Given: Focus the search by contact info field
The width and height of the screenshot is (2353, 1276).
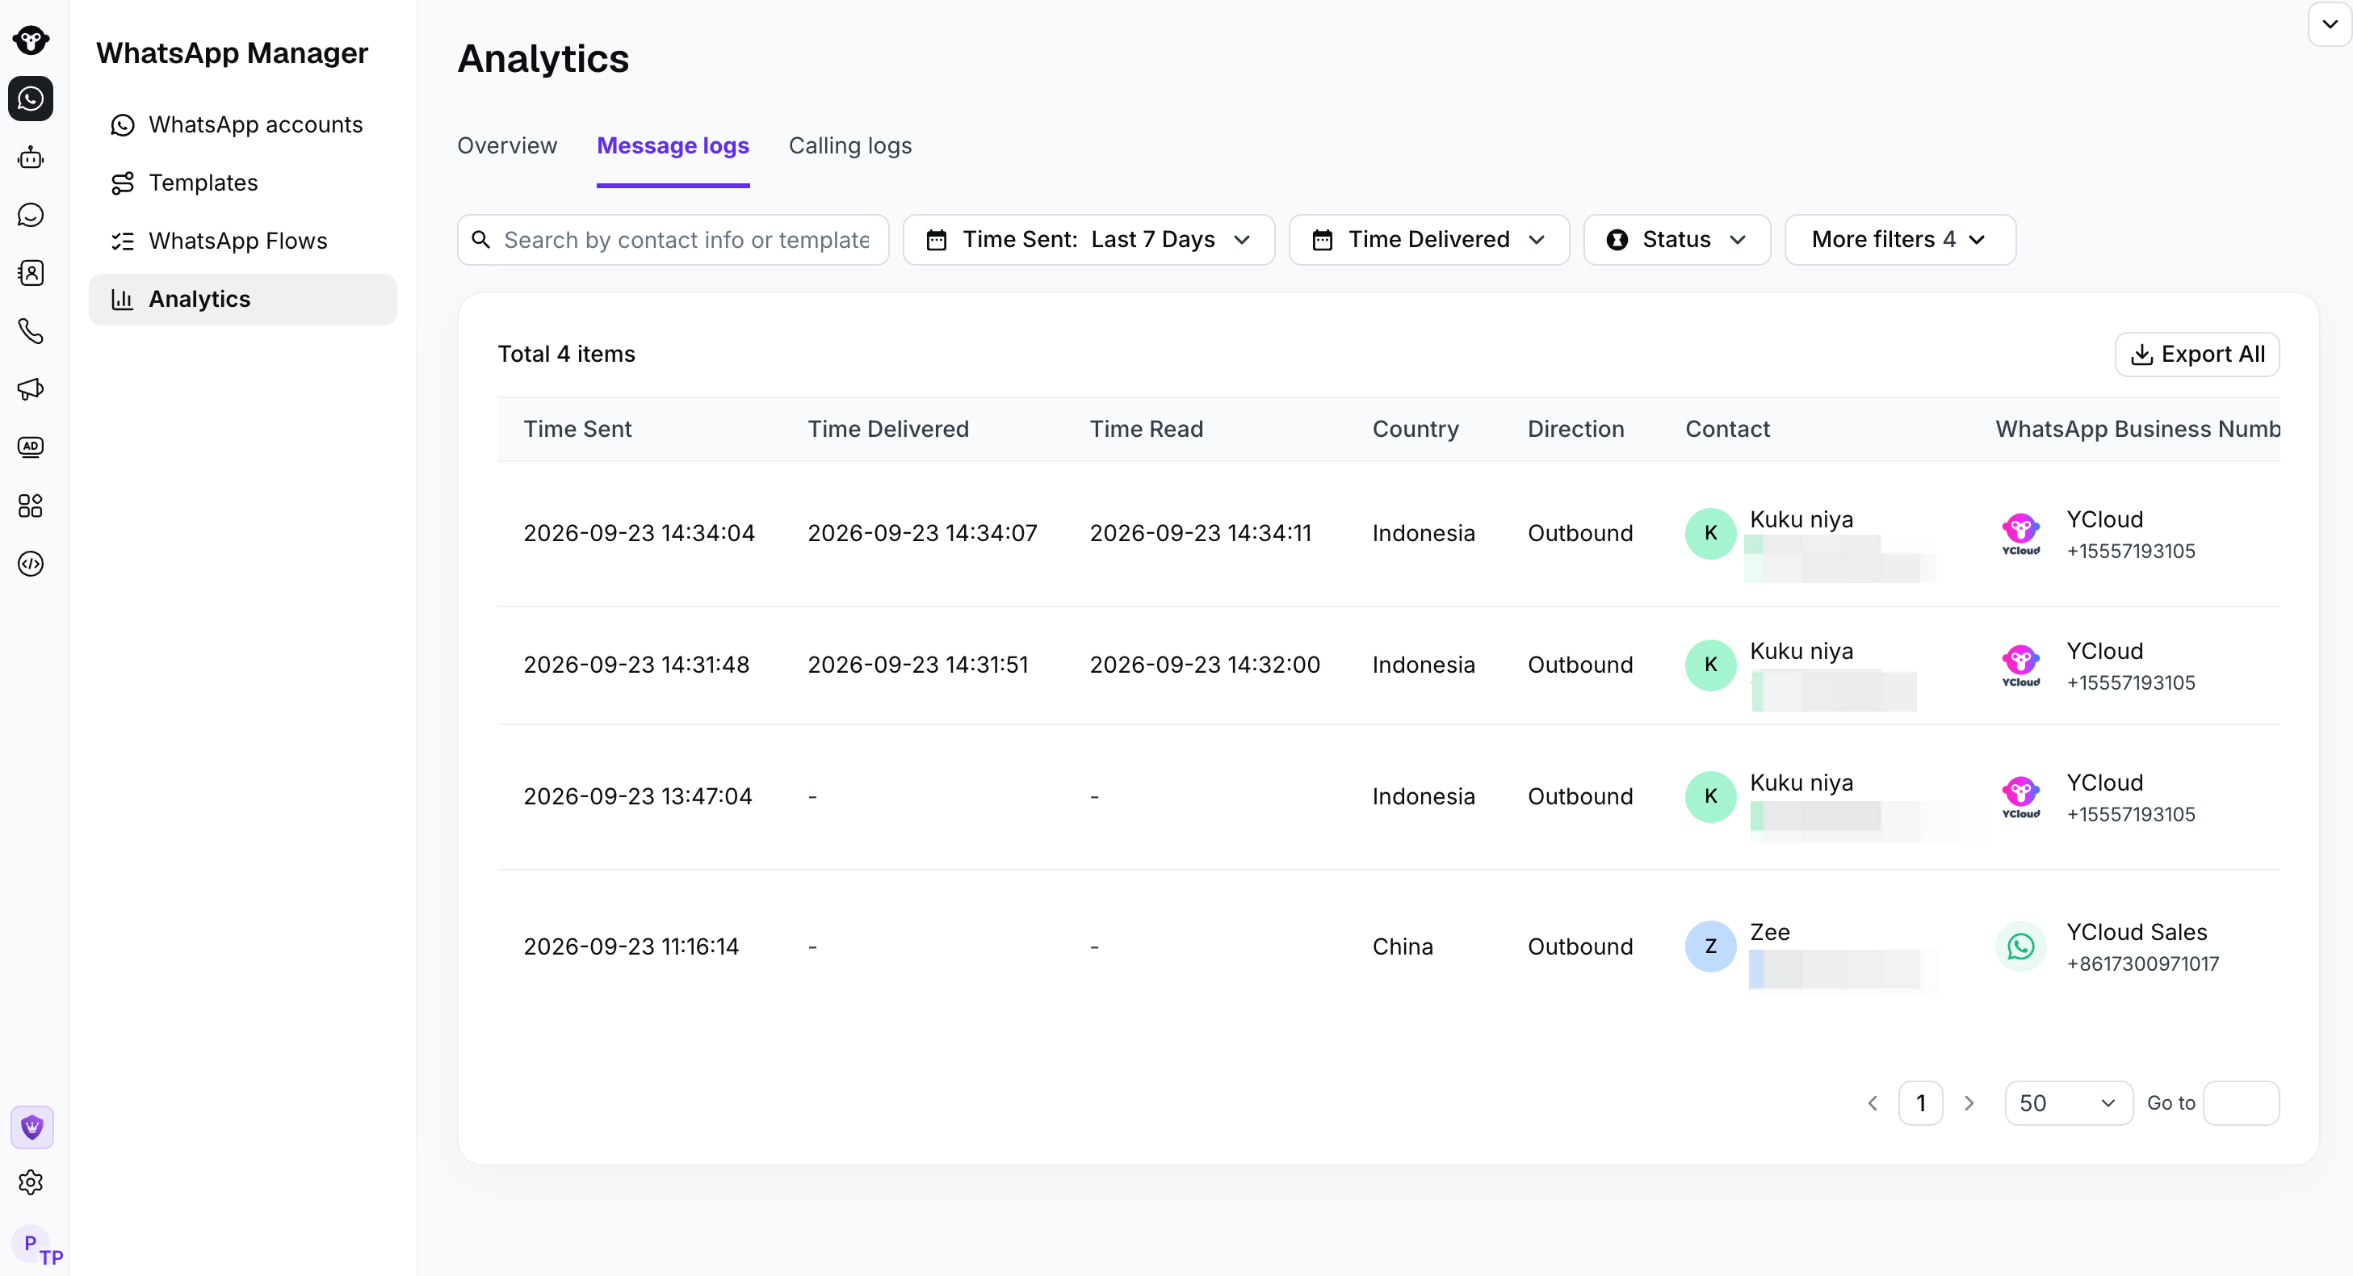Looking at the screenshot, I should pos(673,240).
